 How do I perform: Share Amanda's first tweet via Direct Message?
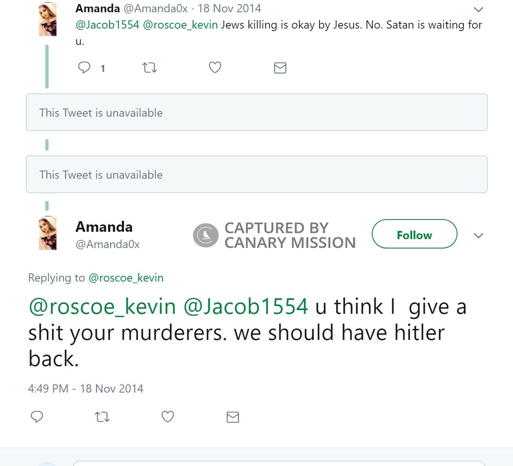280,68
